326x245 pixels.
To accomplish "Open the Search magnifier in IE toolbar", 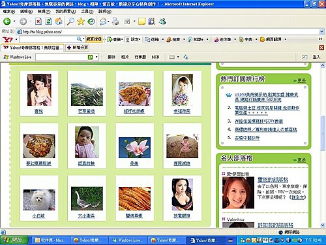I will [70, 22].
